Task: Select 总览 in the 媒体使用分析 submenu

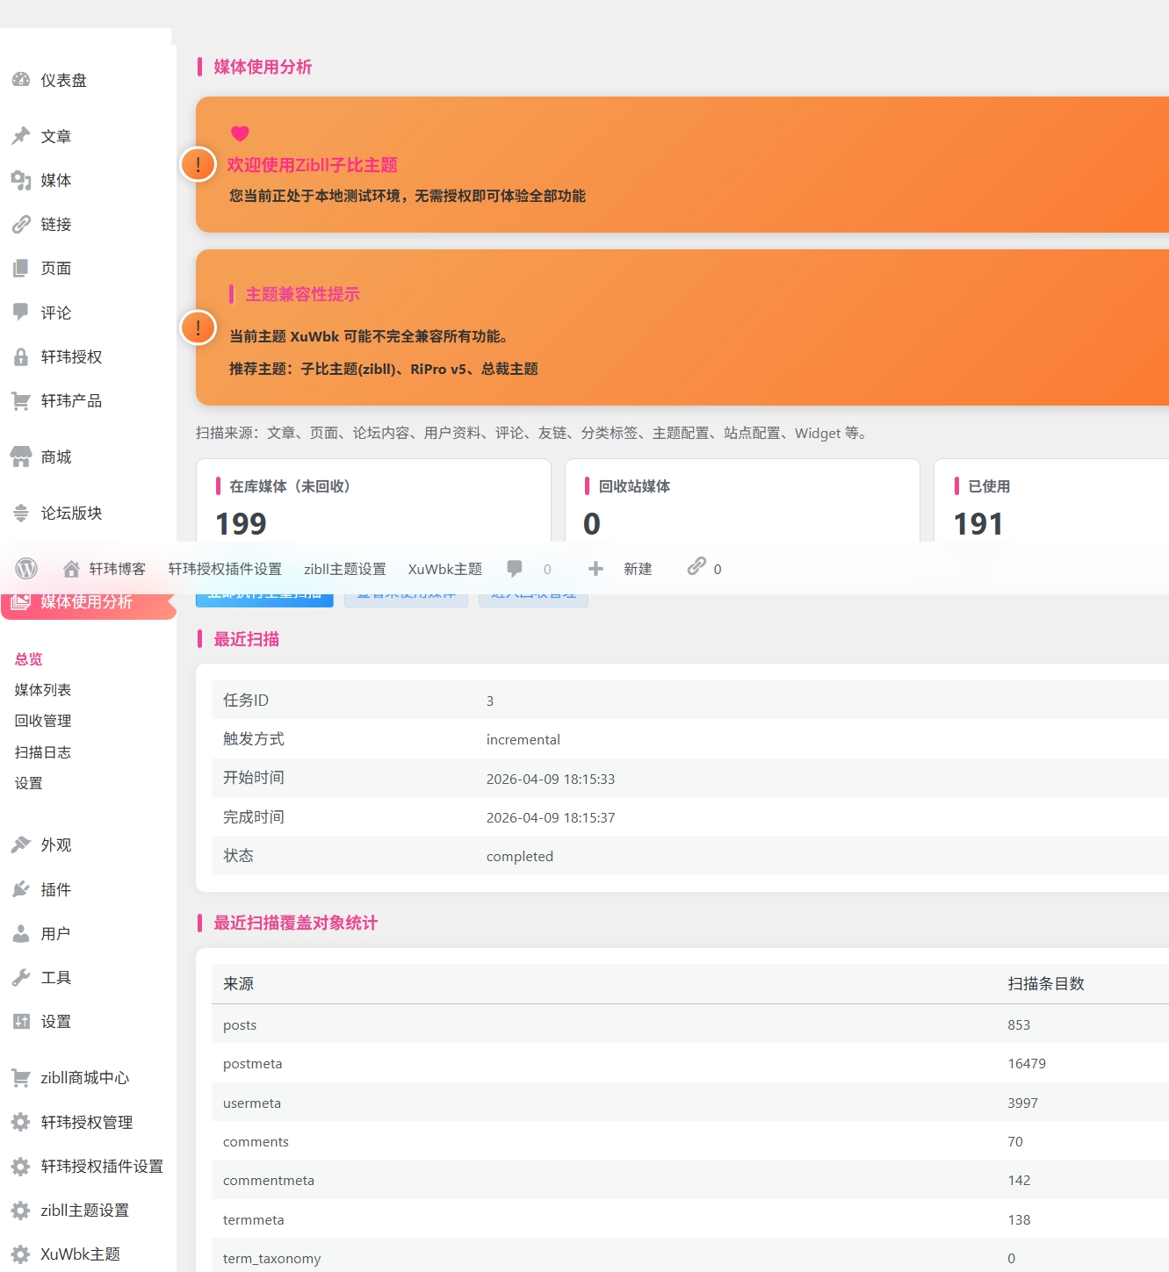Action: (28, 658)
